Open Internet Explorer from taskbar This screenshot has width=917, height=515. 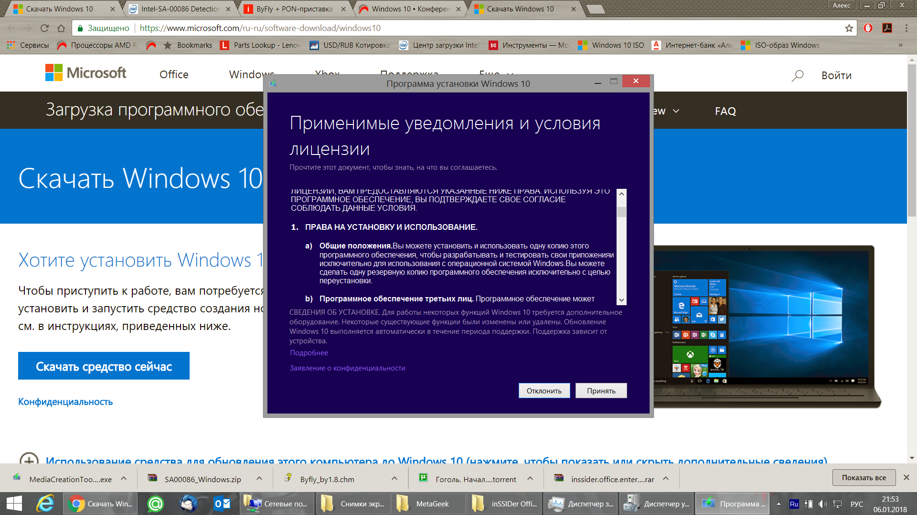tap(45, 504)
